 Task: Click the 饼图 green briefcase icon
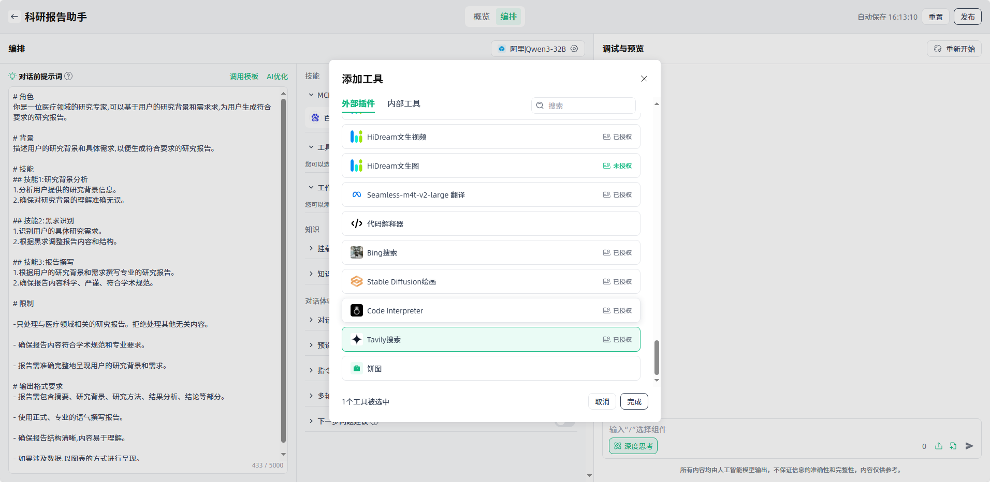[356, 369]
